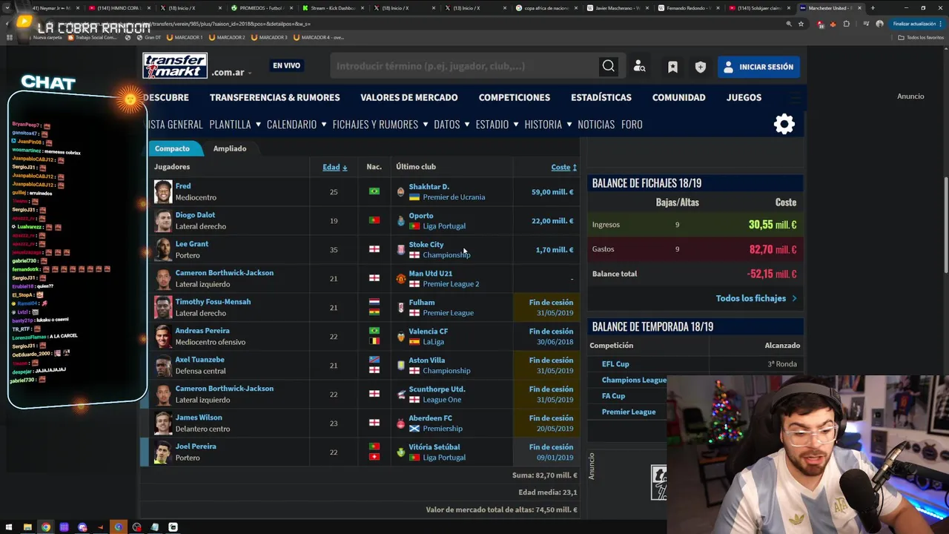Open Google Chrome from the taskbar
The height and width of the screenshot is (534, 949).
[46, 527]
